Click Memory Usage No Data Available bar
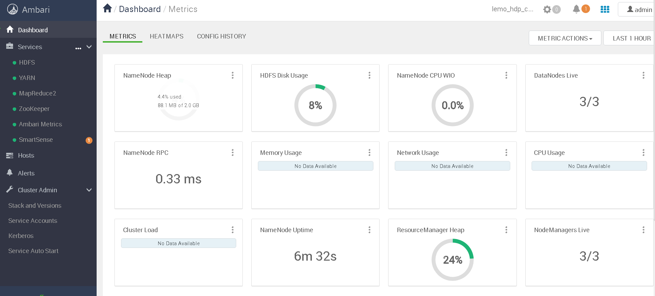The width and height of the screenshot is (655, 296). click(x=316, y=166)
